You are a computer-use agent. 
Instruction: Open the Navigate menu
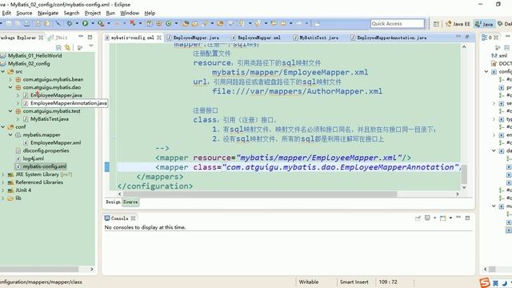(48, 13)
